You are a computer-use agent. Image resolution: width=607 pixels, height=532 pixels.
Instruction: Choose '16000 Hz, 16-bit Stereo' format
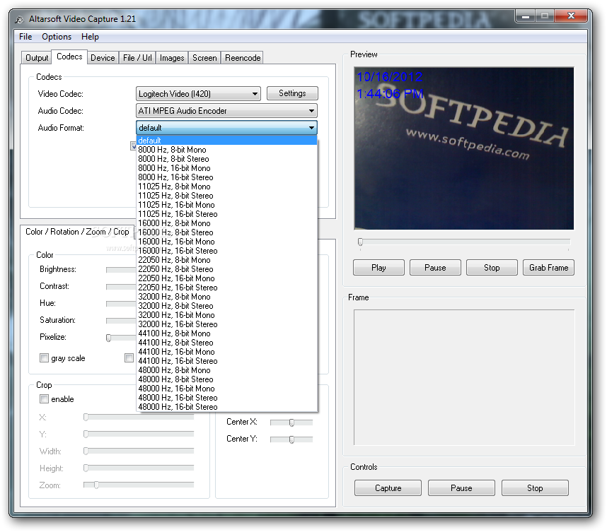pos(226,251)
